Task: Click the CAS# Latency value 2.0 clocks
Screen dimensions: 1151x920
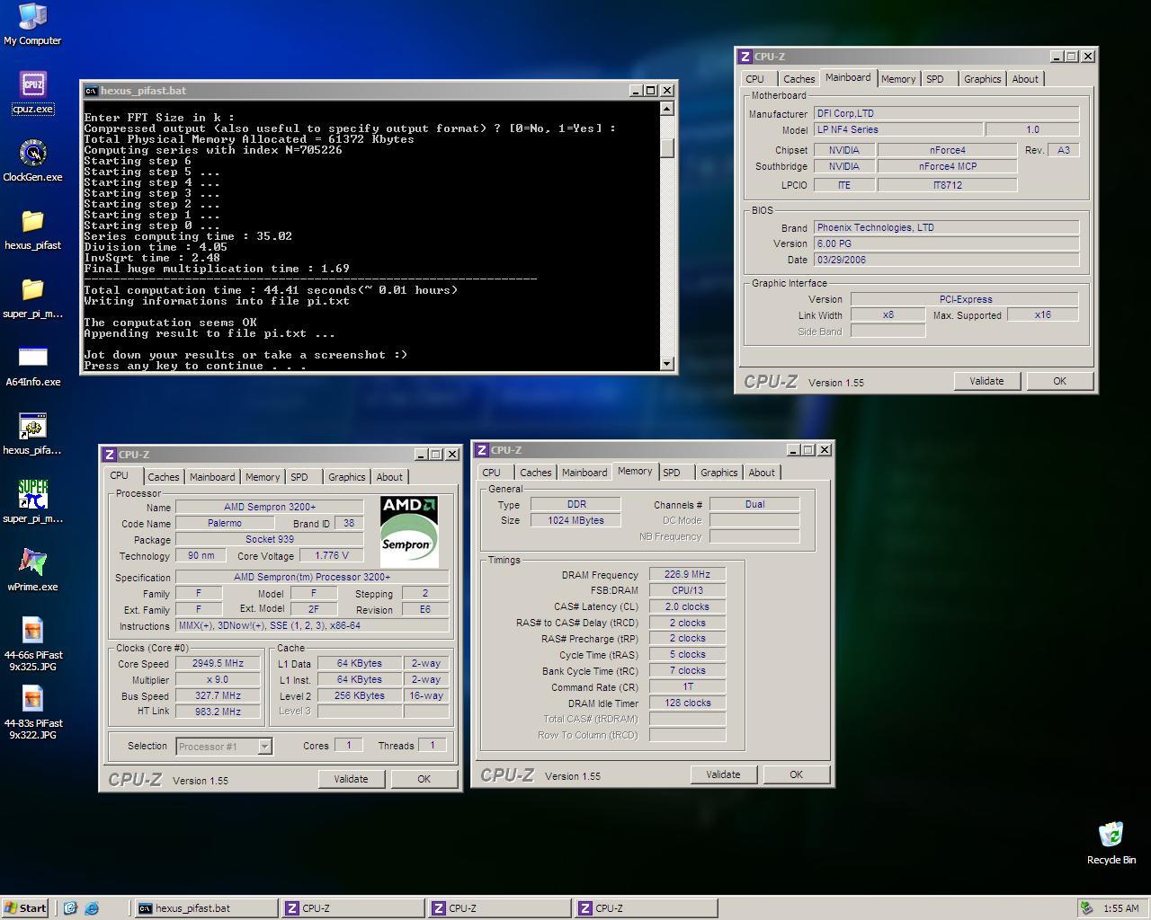Action: click(x=687, y=606)
